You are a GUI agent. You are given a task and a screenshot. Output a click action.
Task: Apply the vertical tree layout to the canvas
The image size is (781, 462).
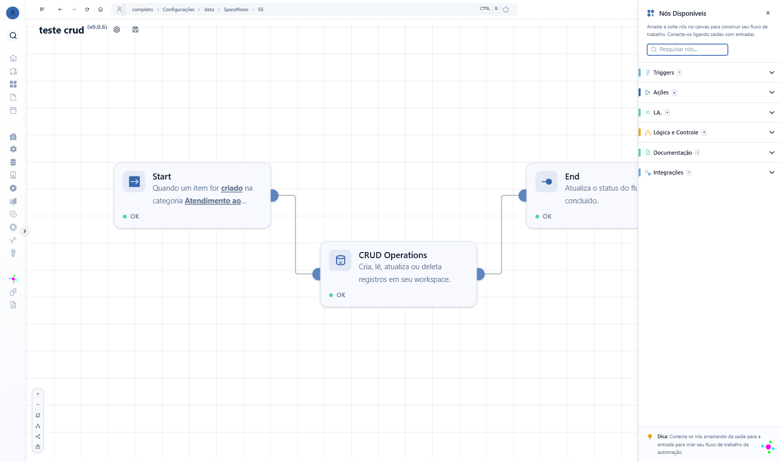pos(38,426)
